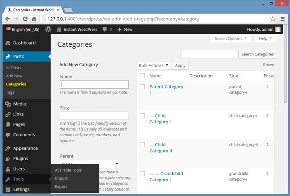Click into the category Name field

(x=94, y=84)
